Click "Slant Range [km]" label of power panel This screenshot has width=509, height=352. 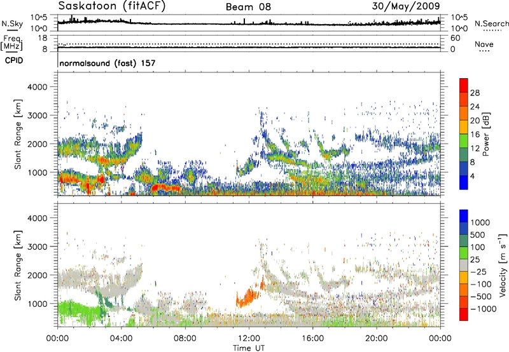click(18, 134)
